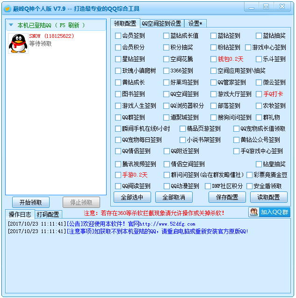Check 空间应用签到\抽奖 option

(213, 71)
